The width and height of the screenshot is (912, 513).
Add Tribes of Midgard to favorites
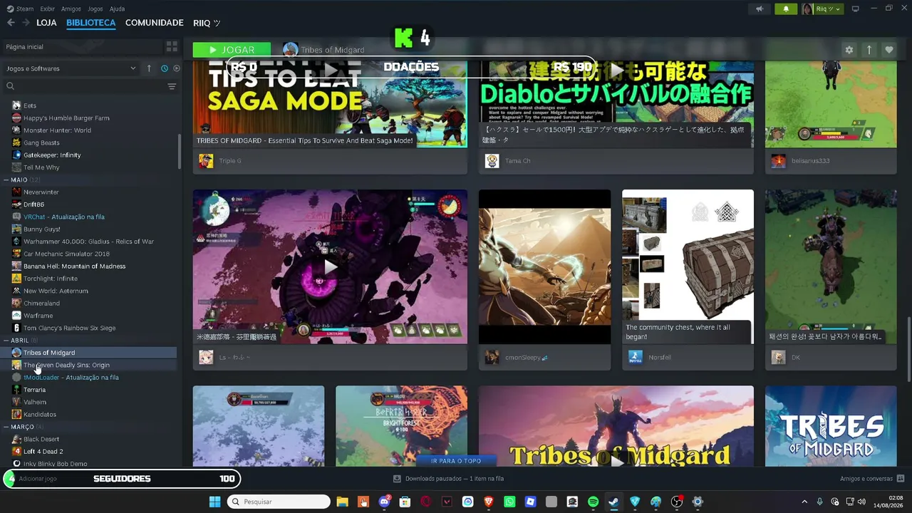[x=889, y=50]
